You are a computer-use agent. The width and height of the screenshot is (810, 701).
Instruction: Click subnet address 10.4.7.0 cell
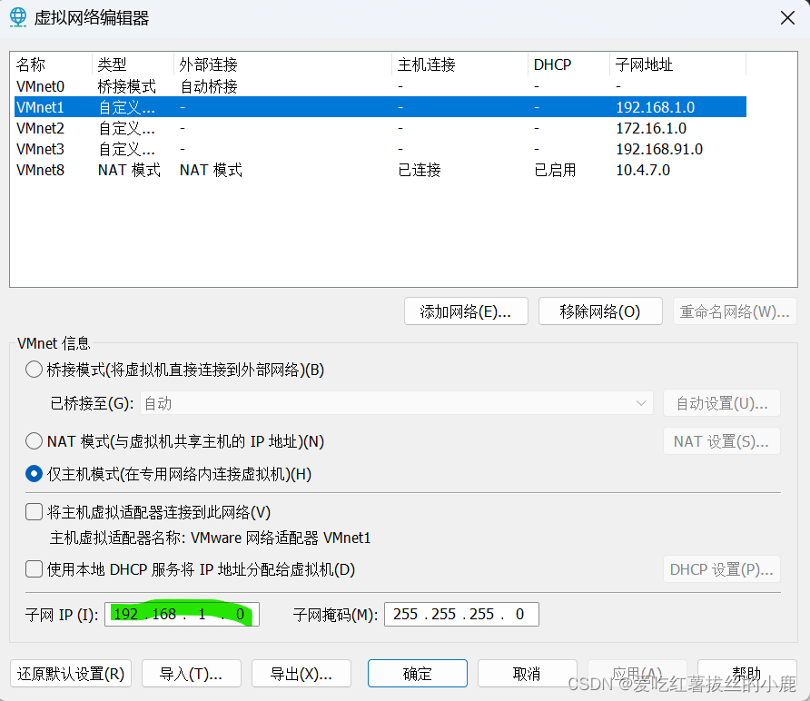[x=643, y=170]
